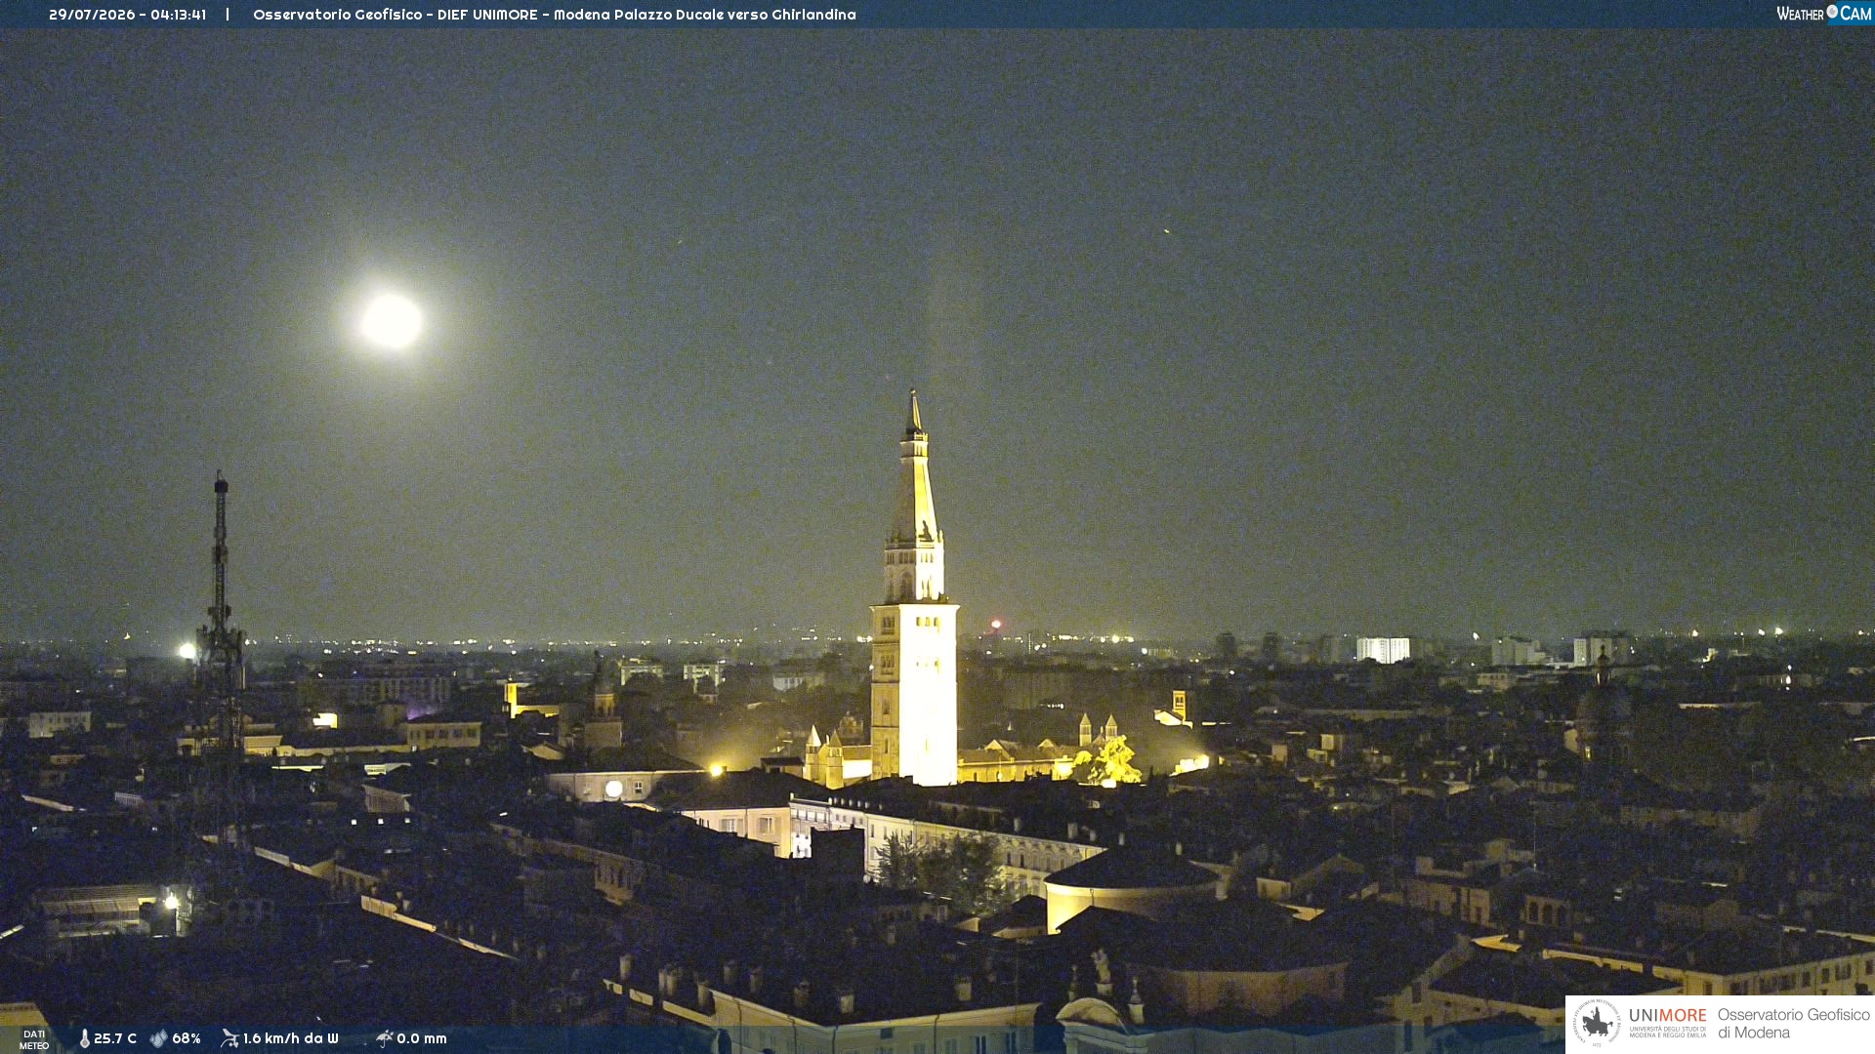1875x1054 pixels.
Task: Click the rainfall umbrella icon
Action: click(x=384, y=1038)
